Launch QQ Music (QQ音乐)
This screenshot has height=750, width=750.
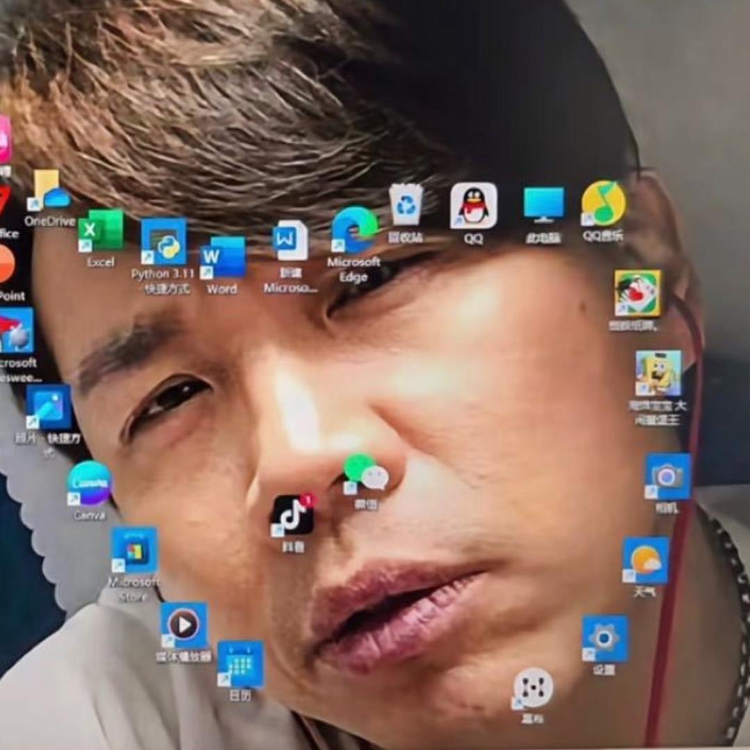pos(603,203)
